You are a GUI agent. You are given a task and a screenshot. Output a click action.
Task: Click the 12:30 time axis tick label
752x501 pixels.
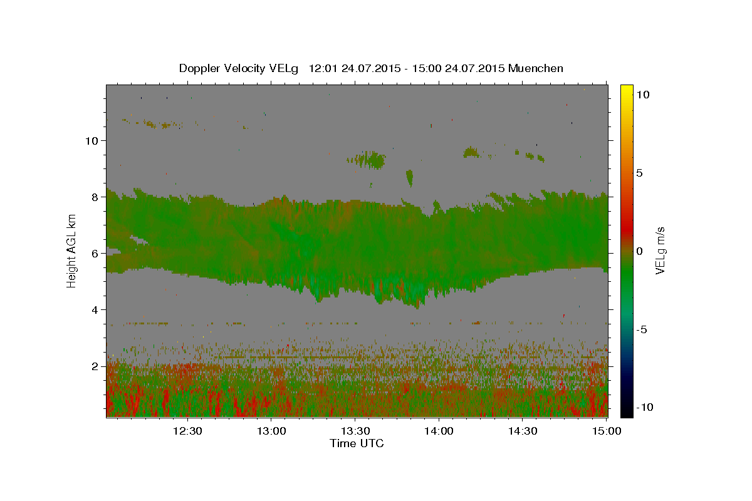pos(187,431)
